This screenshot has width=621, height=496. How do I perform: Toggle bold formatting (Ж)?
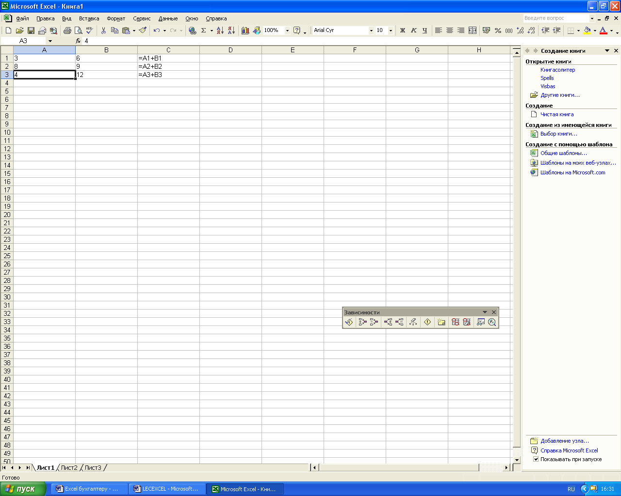click(402, 31)
